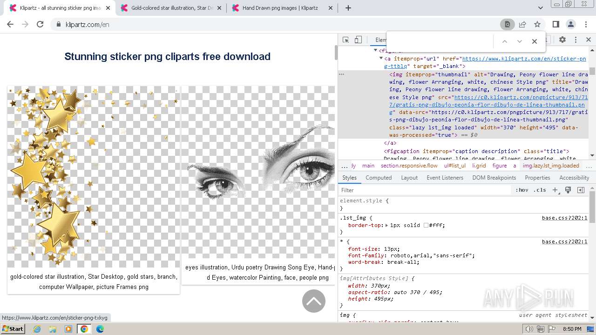The image size is (596, 335).
Task: Open the Layout pane tab
Action: pos(409,178)
